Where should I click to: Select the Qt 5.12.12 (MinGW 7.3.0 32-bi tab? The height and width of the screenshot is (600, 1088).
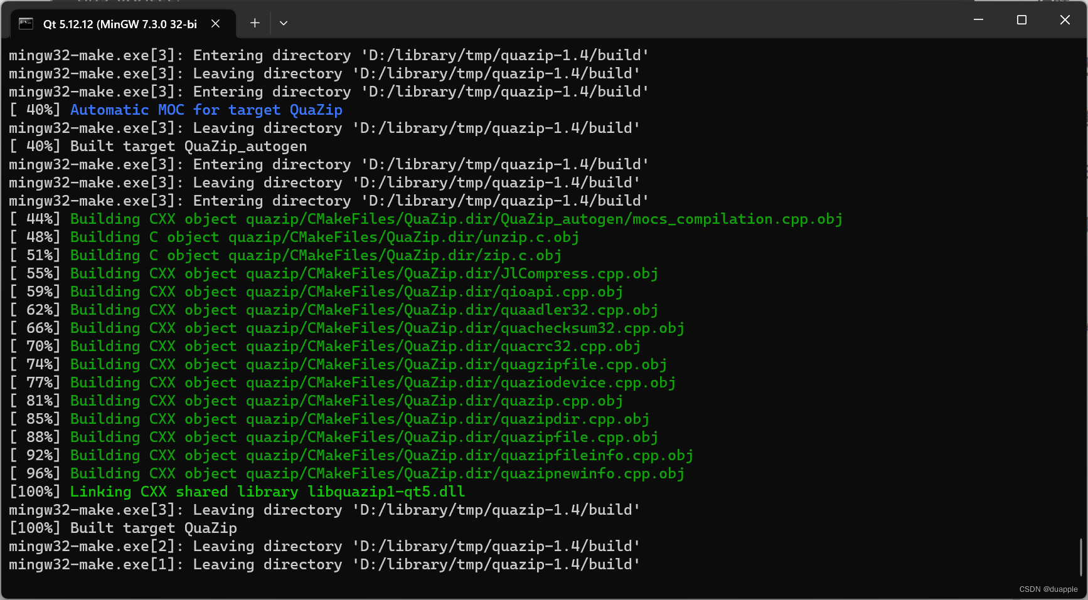123,24
